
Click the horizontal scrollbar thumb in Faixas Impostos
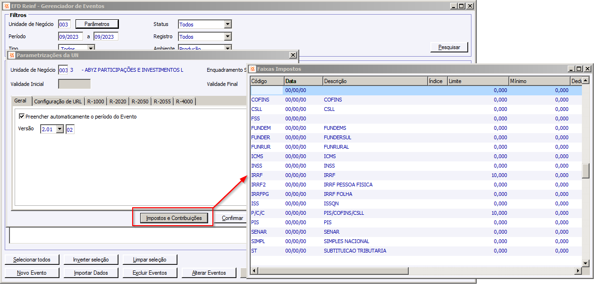(332, 271)
